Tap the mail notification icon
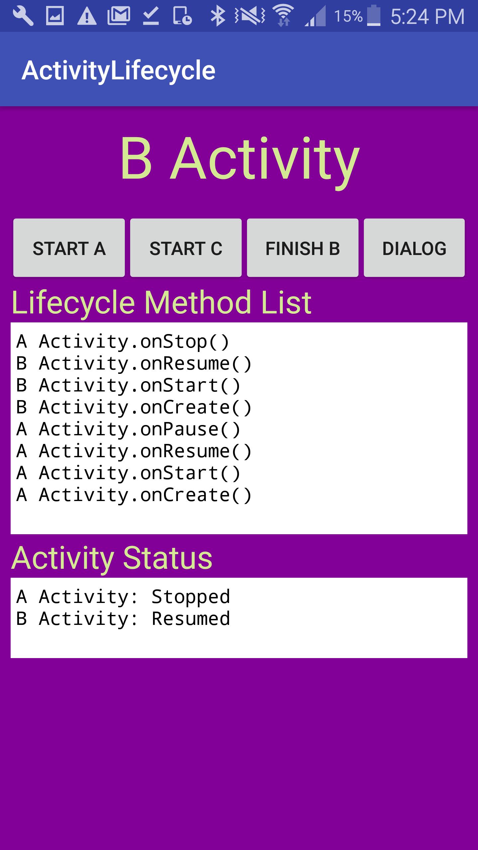The image size is (478, 850). point(119,16)
